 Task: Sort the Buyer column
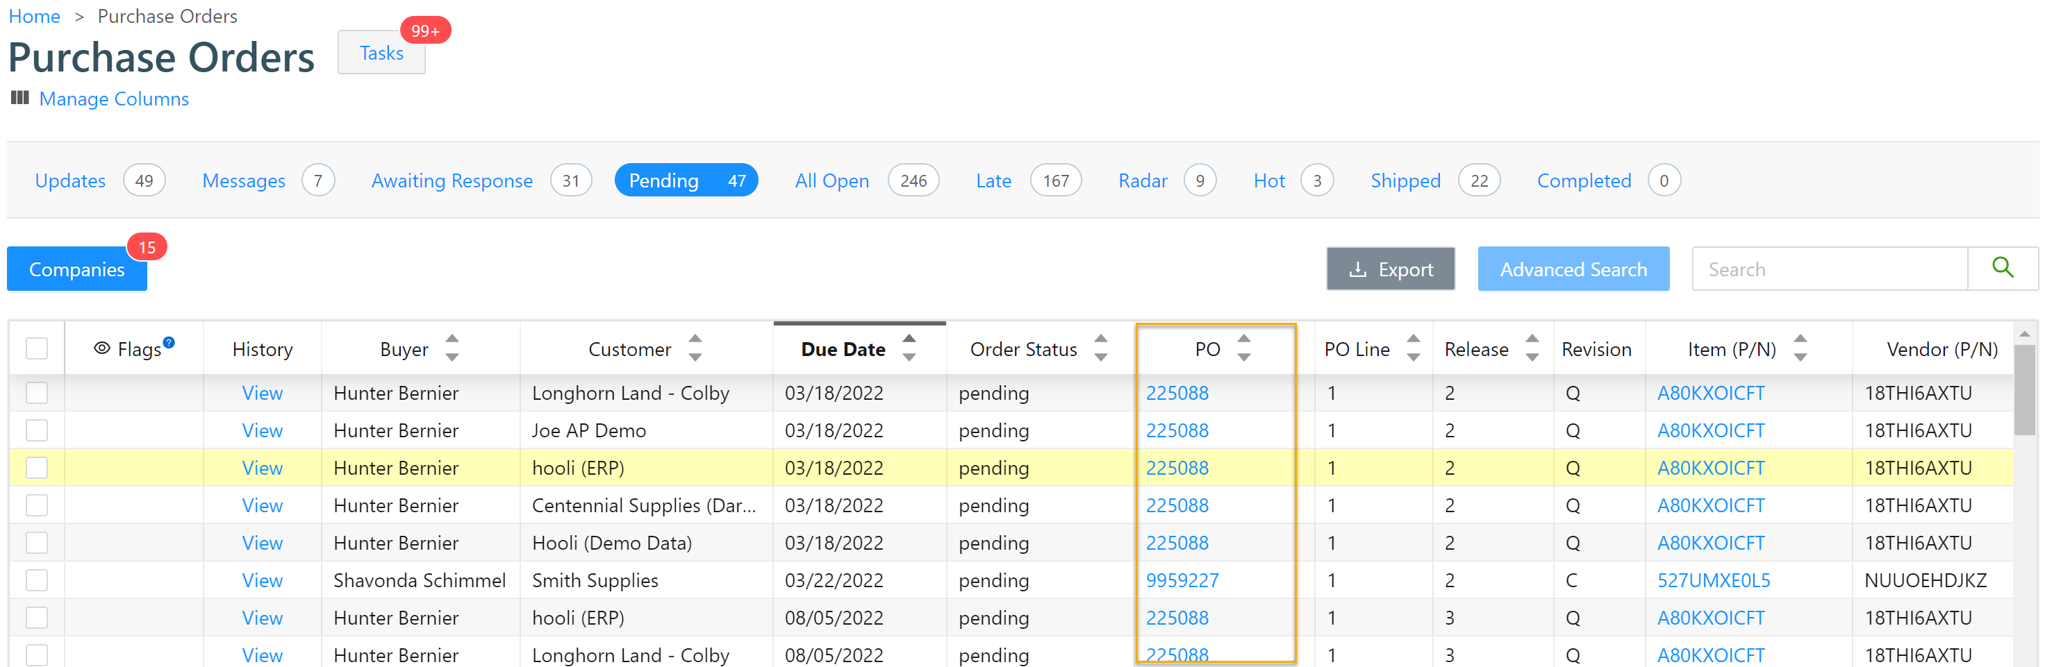point(452,348)
